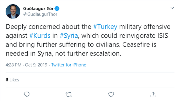This screenshot has width=181, height=101.
Task: View the 6 Likes list
Action: (12, 80)
